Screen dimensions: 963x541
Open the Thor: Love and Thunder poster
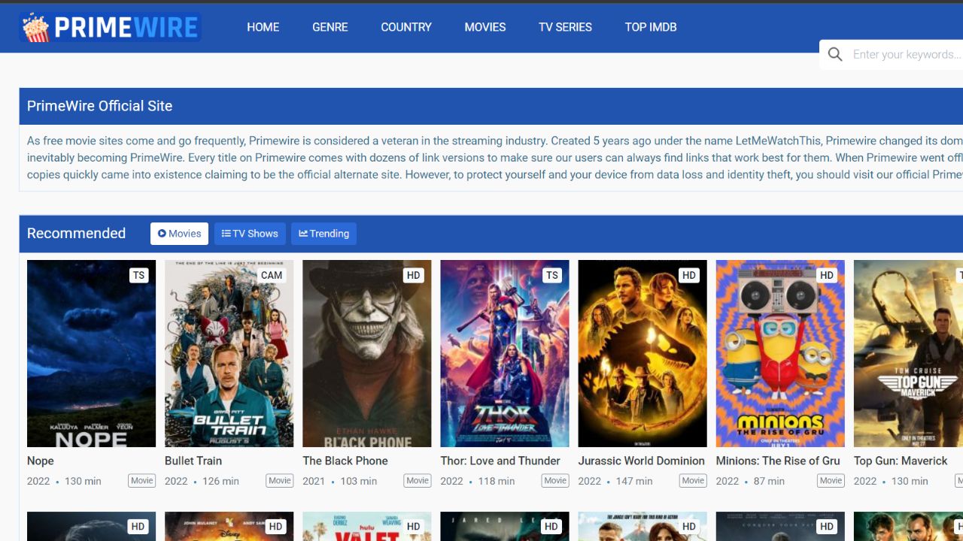pyautogui.click(x=505, y=354)
